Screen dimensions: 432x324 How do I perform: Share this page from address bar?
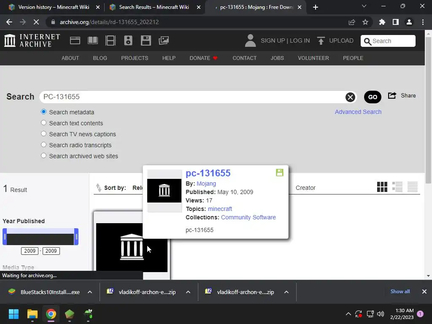coord(352,22)
